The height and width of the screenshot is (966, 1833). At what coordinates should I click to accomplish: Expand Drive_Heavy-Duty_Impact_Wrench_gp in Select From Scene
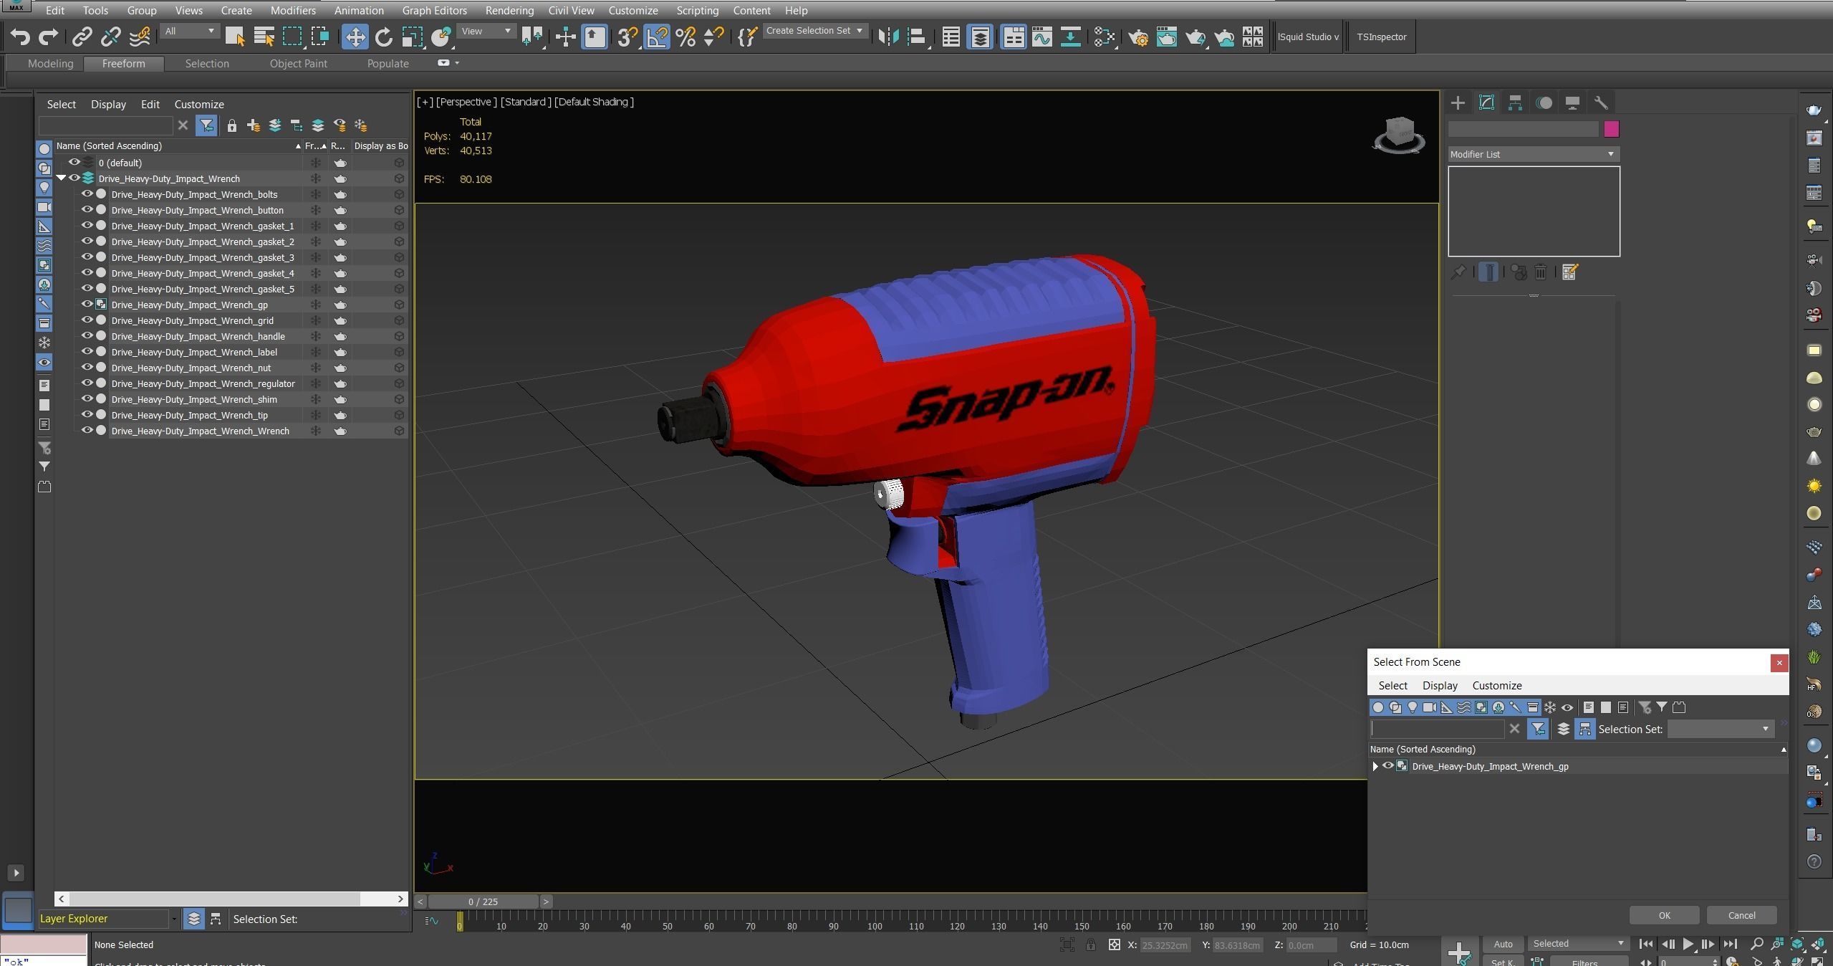(x=1375, y=766)
